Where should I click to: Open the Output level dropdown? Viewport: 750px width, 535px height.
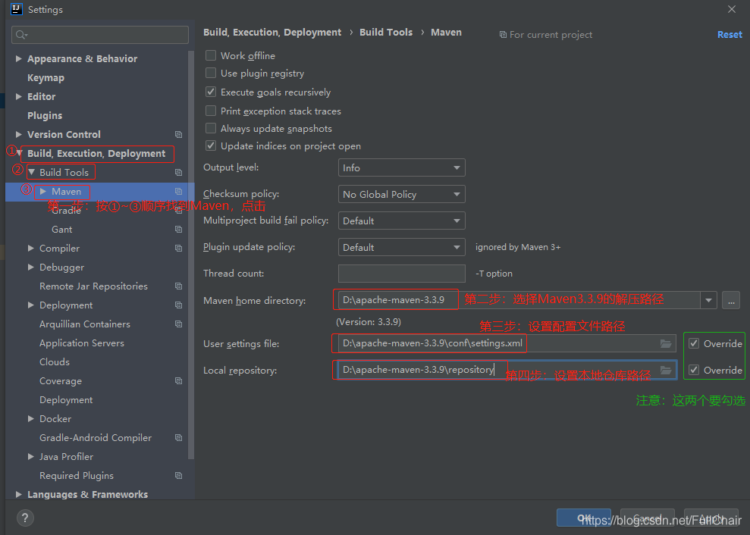401,167
